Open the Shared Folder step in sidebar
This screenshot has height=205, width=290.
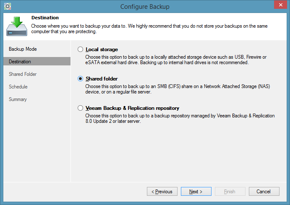click(x=23, y=74)
